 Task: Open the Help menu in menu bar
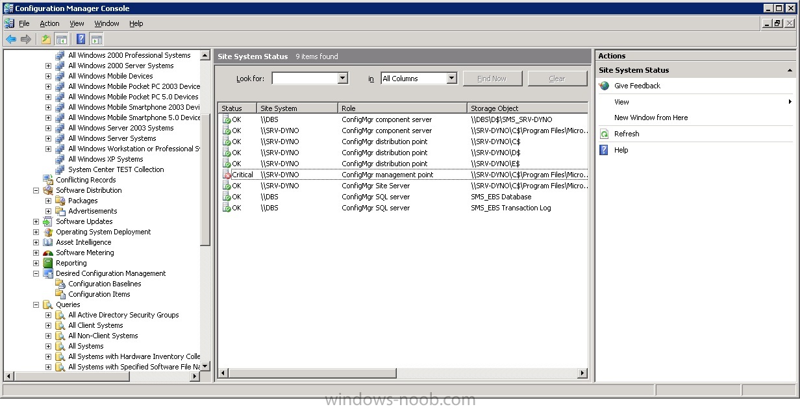point(136,23)
